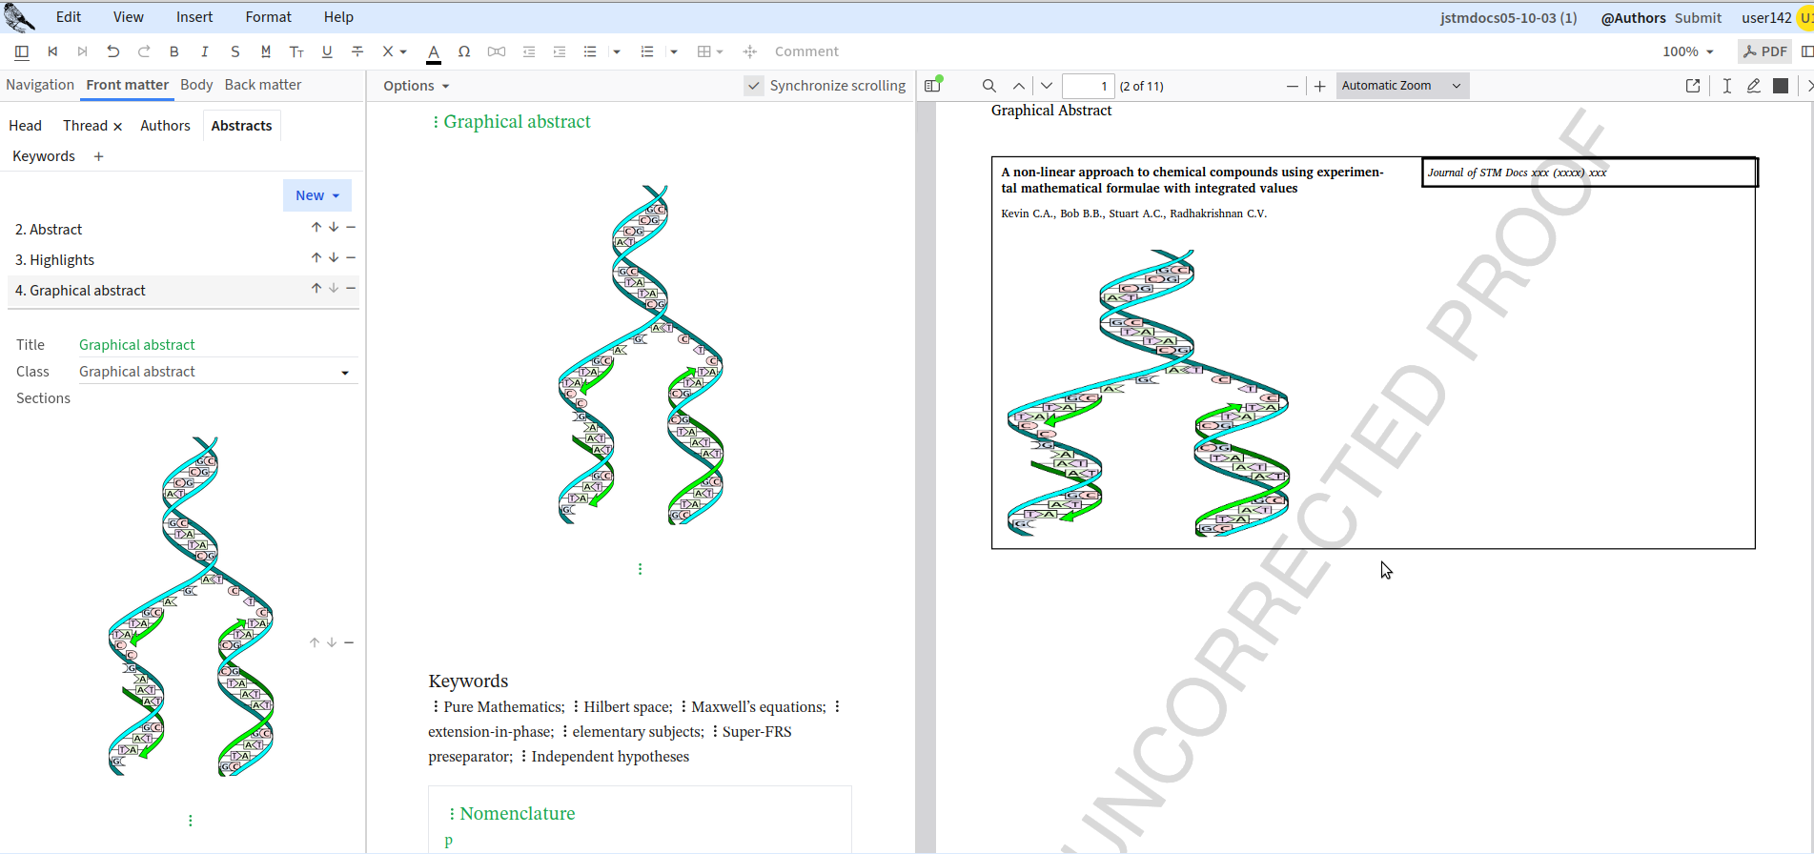Zoom in the PDF with the plus icon
Image resolution: width=1814 pixels, height=854 pixels.
coord(1319,86)
